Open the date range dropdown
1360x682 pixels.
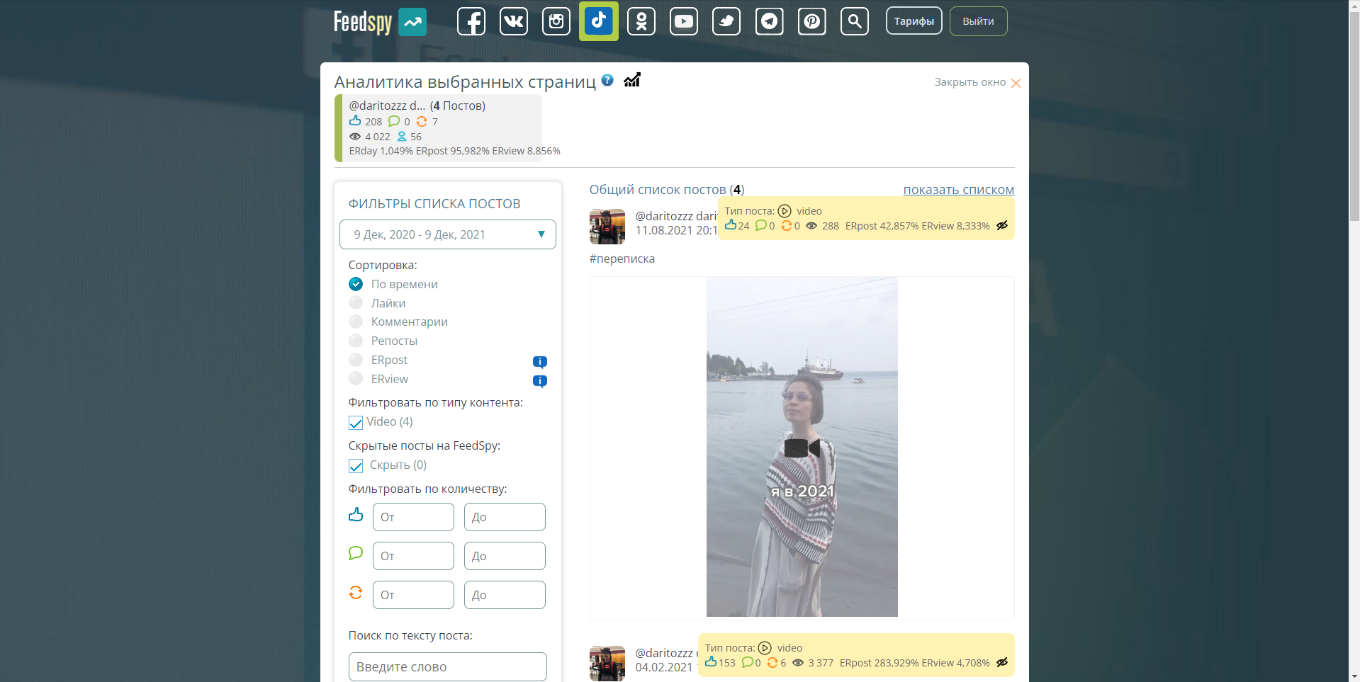coord(448,234)
